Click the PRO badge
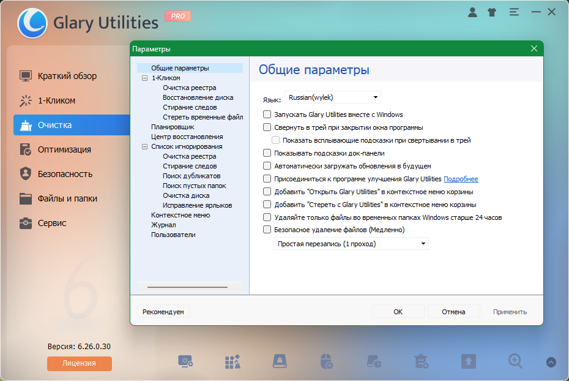Viewport: 569px width, 381px height. 177,16
